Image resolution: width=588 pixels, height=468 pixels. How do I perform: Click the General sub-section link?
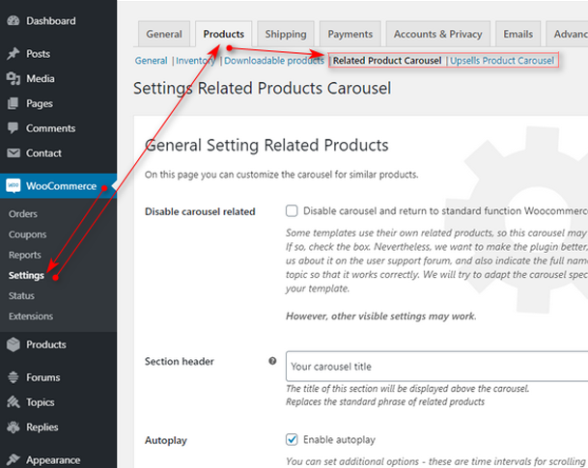pos(152,61)
